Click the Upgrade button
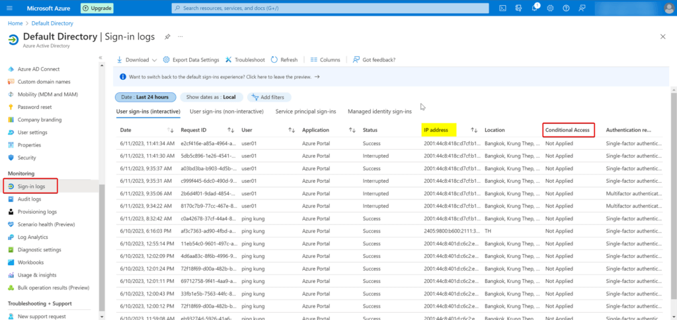The width and height of the screenshot is (677, 320). pyautogui.click(x=97, y=8)
